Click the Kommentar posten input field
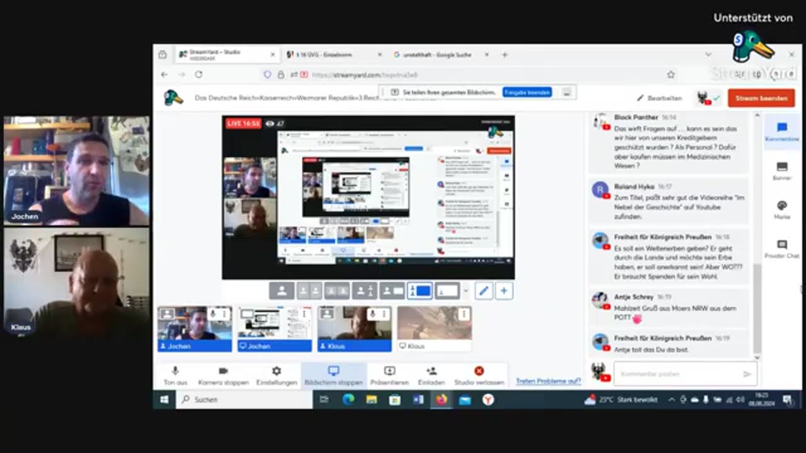 click(x=686, y=374)
